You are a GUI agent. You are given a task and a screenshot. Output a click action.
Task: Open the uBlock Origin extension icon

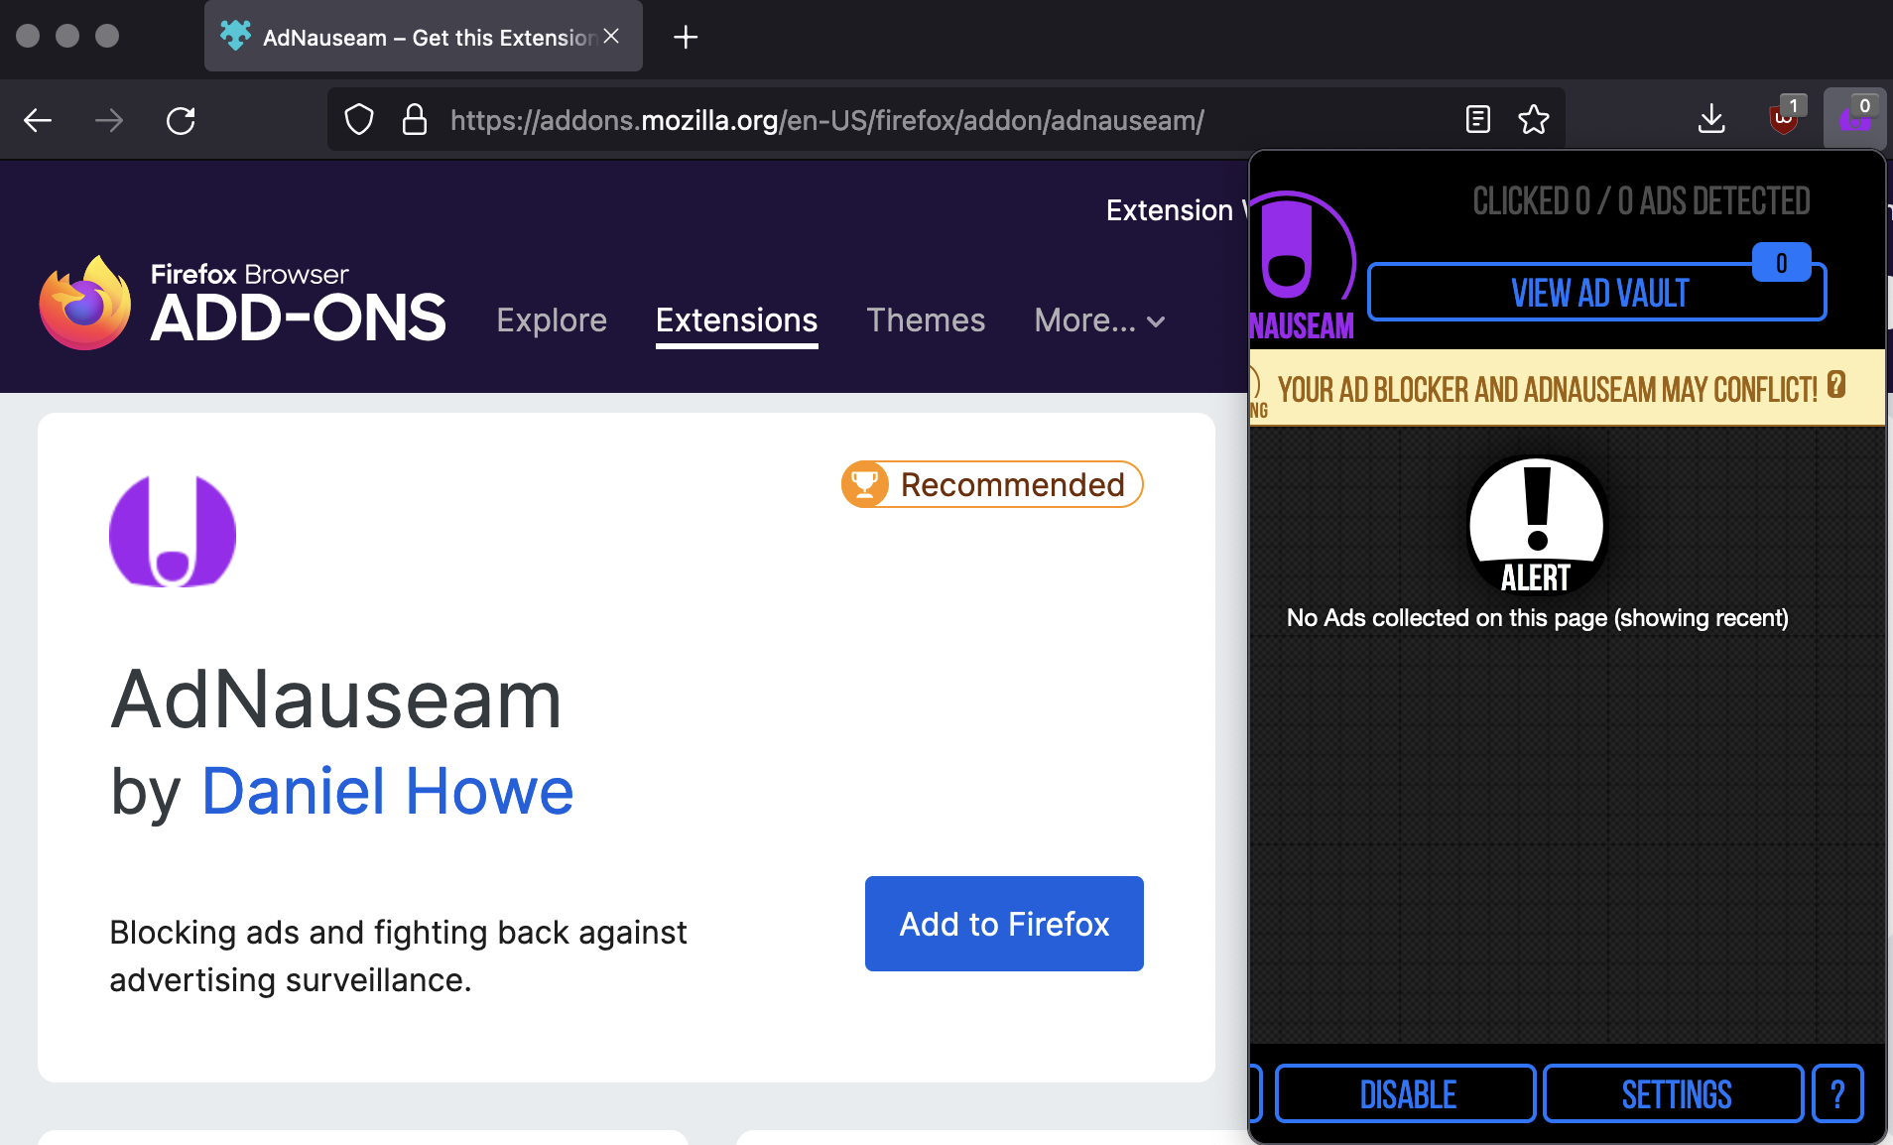pyautogui.click(x=1785, y=118)
